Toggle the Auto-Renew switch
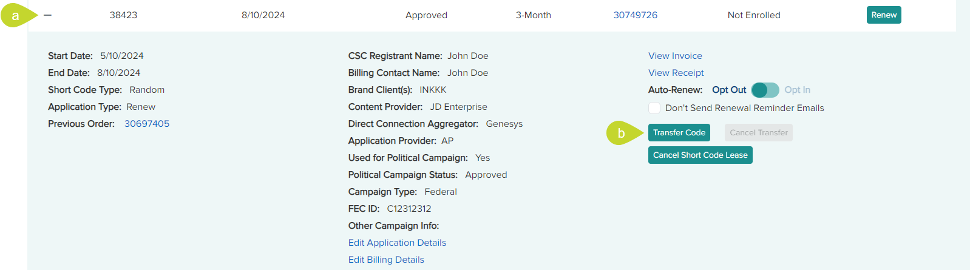Viewport: 970px width, 270px height. pos(765,90)
